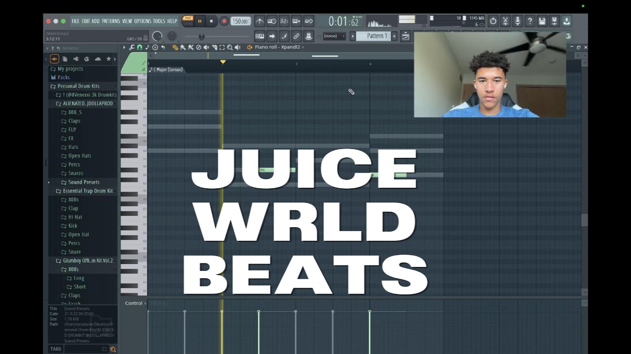Toggle the metronome button

[260, 21]
